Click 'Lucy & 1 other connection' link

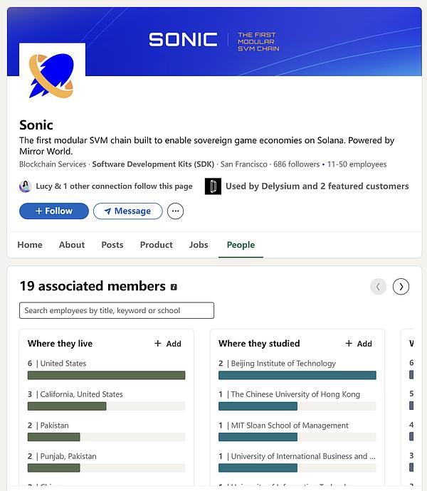[x=114, y=186]
